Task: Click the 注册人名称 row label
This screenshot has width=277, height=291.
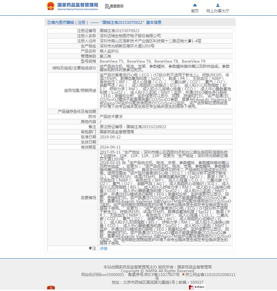Action: click(x=87, y=36)
